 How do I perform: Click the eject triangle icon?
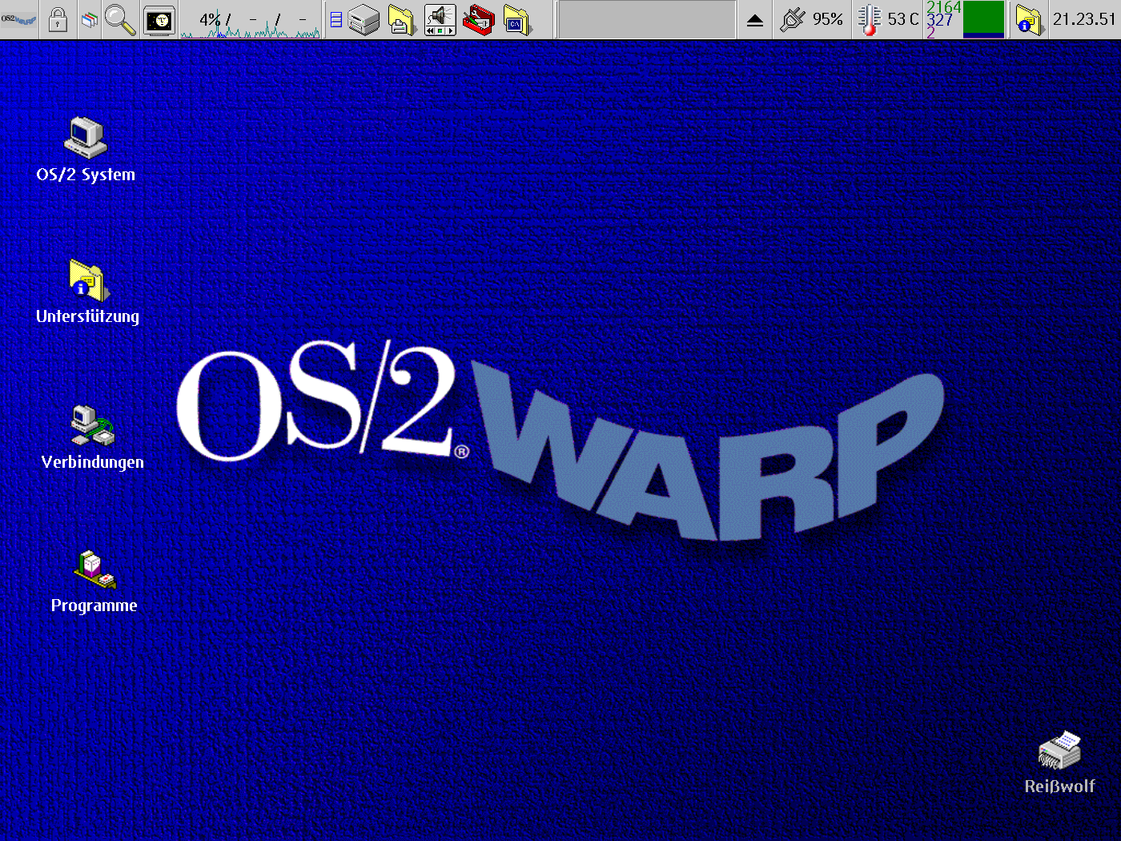coord(754,21)
